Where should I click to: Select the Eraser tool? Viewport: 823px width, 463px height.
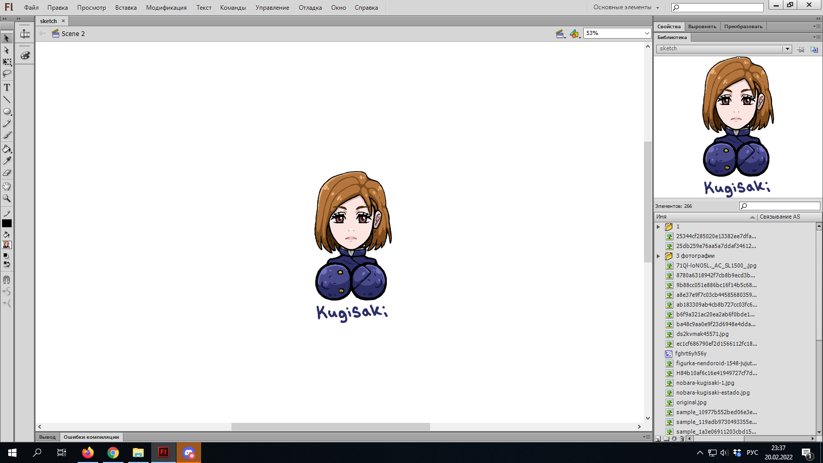(x=7, y=173)
